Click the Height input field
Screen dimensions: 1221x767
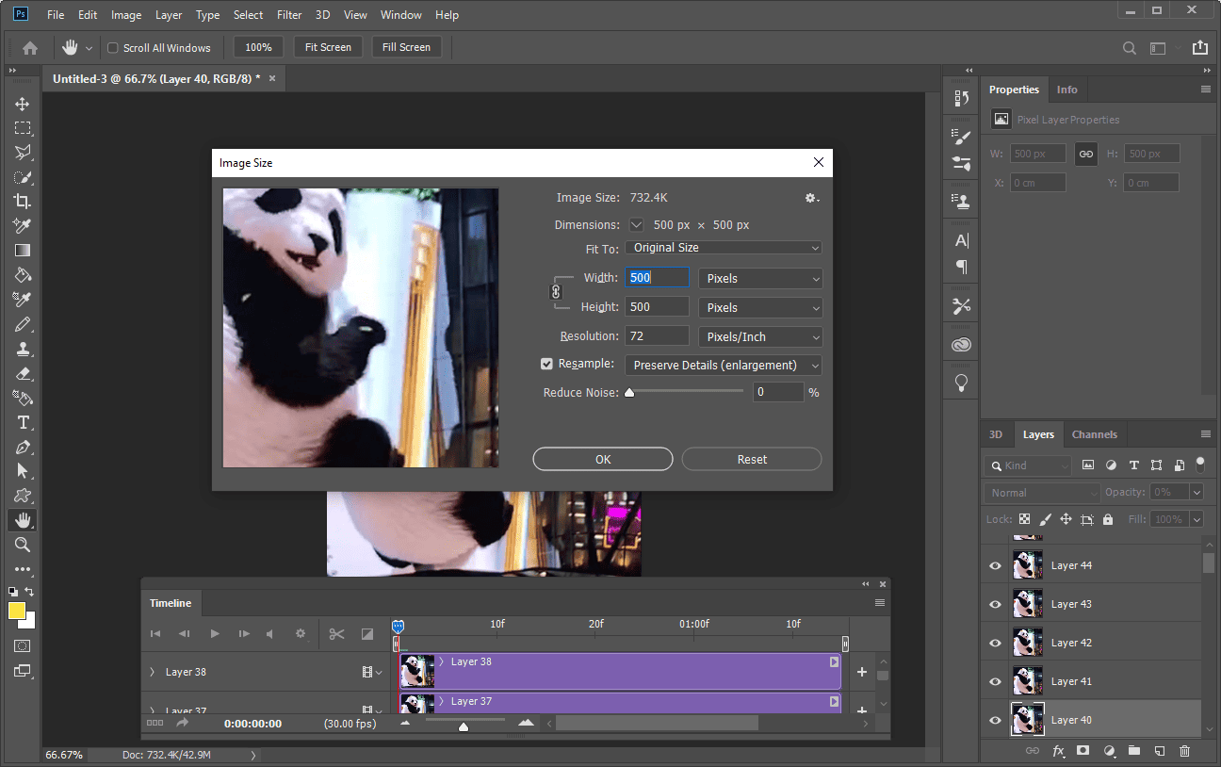coord(657,307)
